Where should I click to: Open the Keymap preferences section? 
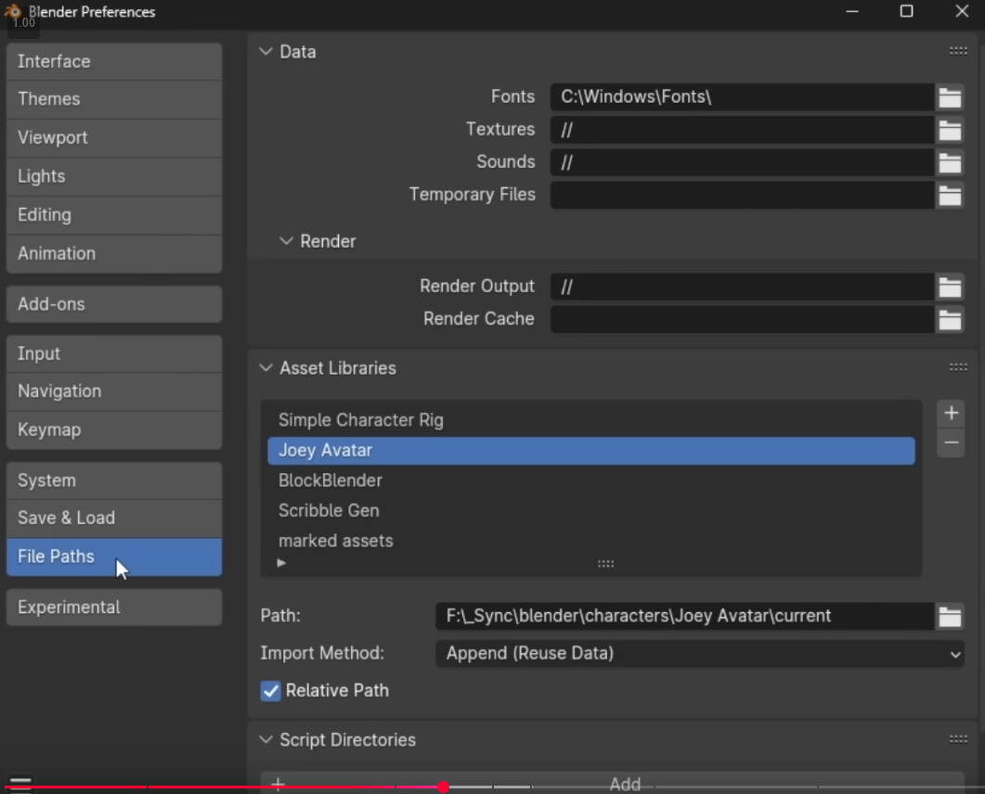tap(113, 430)
